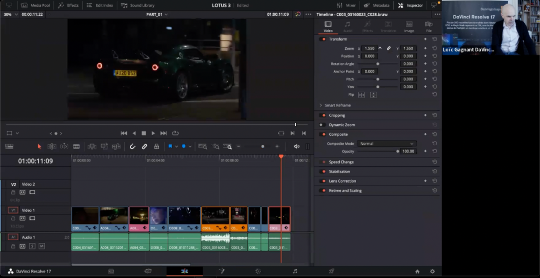Open the viewer transform overlay dropdown arrow

17,133
